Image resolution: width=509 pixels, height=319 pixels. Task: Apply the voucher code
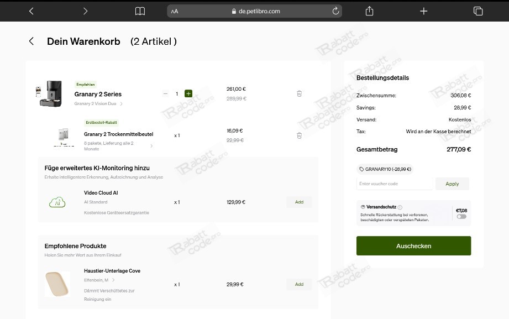click(x=452, y=184)
